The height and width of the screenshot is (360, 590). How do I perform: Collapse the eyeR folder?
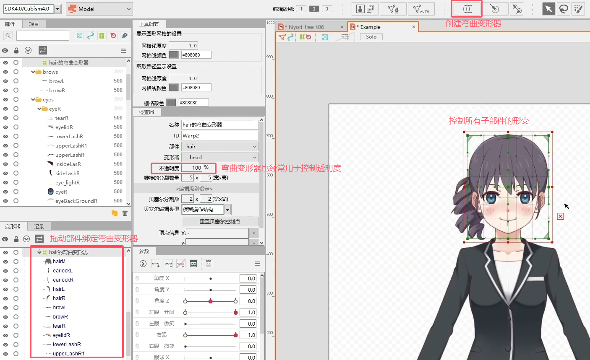tap(39, 109)
